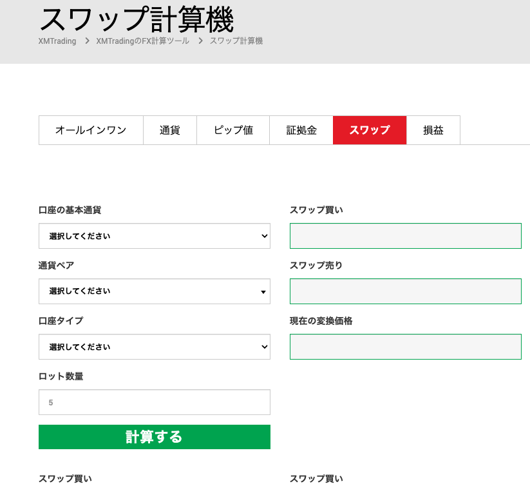Open the 損益 tab
530x484 pixels.
click(433, 130)
